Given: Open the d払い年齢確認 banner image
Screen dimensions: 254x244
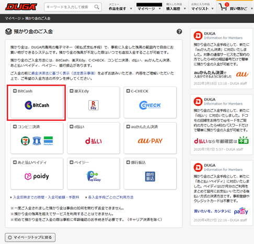Looking at the screenshot, I should (x=221, y=141).
